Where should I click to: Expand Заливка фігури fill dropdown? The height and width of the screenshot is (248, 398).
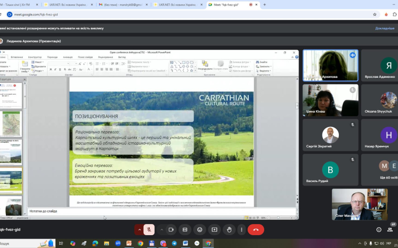click(240, 62)
